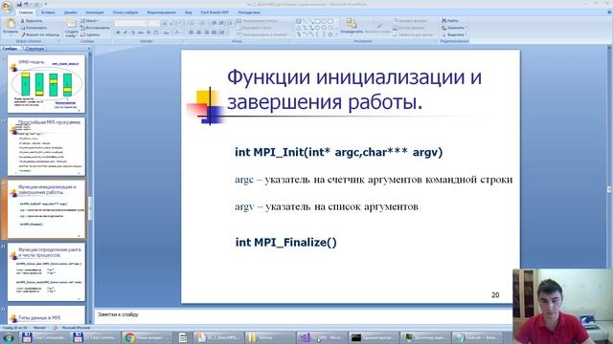Select the Функции определения ранга slide thumbnail
613x344 pixels.
(46, 271)
